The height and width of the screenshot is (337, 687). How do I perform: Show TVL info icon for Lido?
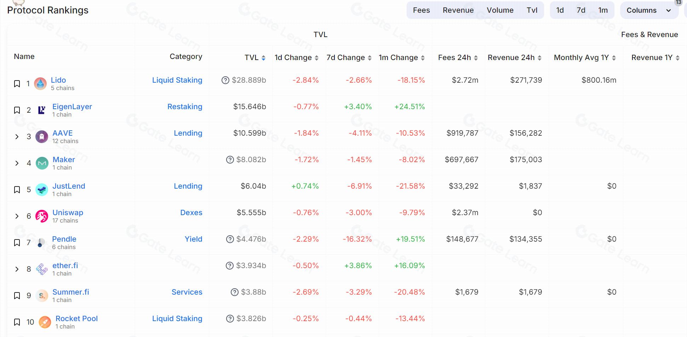225,80
